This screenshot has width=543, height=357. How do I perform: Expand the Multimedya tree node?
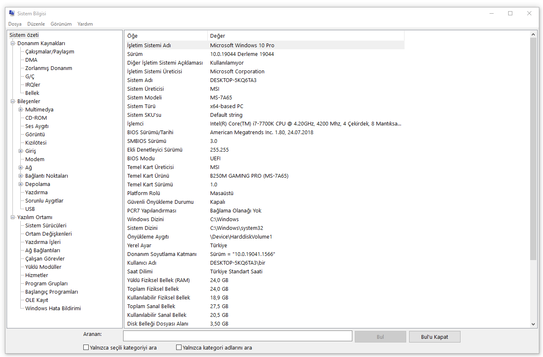pyautogui.click(x=21, y=110)
